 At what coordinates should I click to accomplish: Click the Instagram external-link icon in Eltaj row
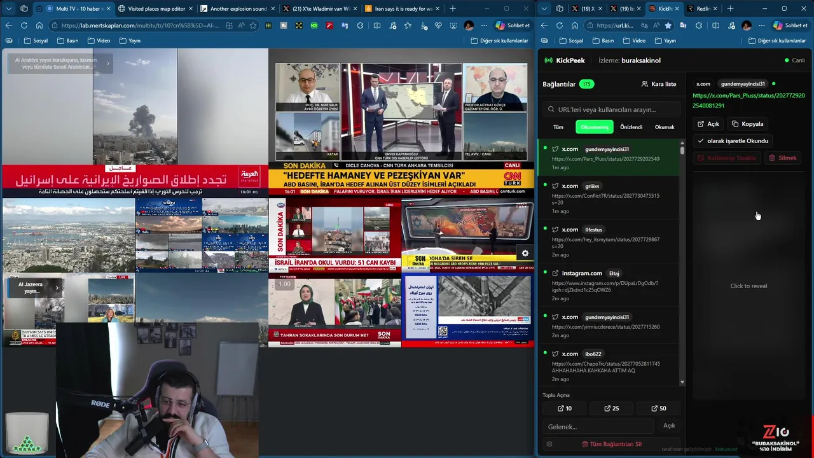pos(555,274)
